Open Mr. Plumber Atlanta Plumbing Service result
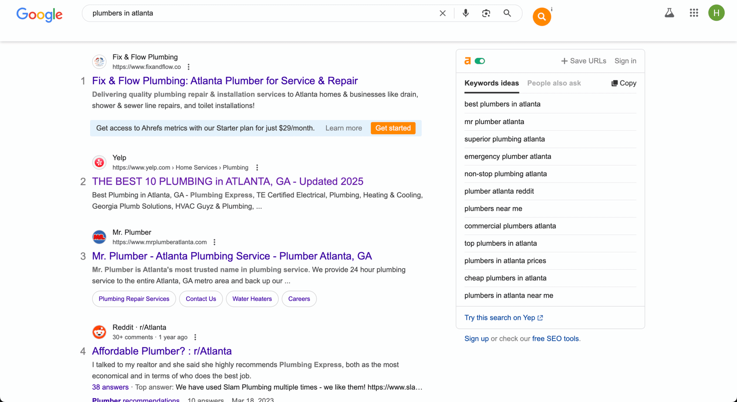737x402 pixels. (232, 256)
